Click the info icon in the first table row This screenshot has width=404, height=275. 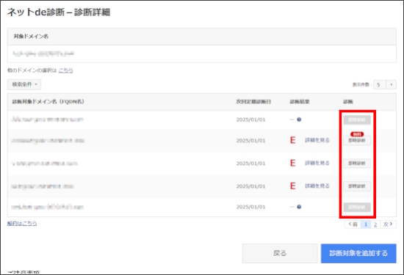pos(299,120)
